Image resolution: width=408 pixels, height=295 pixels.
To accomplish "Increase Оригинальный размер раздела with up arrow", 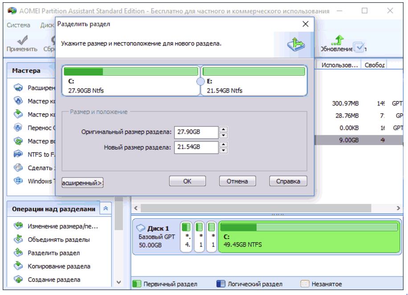I will (x=224, y=129).
